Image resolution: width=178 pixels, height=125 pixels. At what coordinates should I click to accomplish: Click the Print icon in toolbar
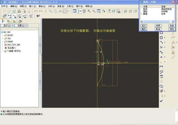point(19,11)
